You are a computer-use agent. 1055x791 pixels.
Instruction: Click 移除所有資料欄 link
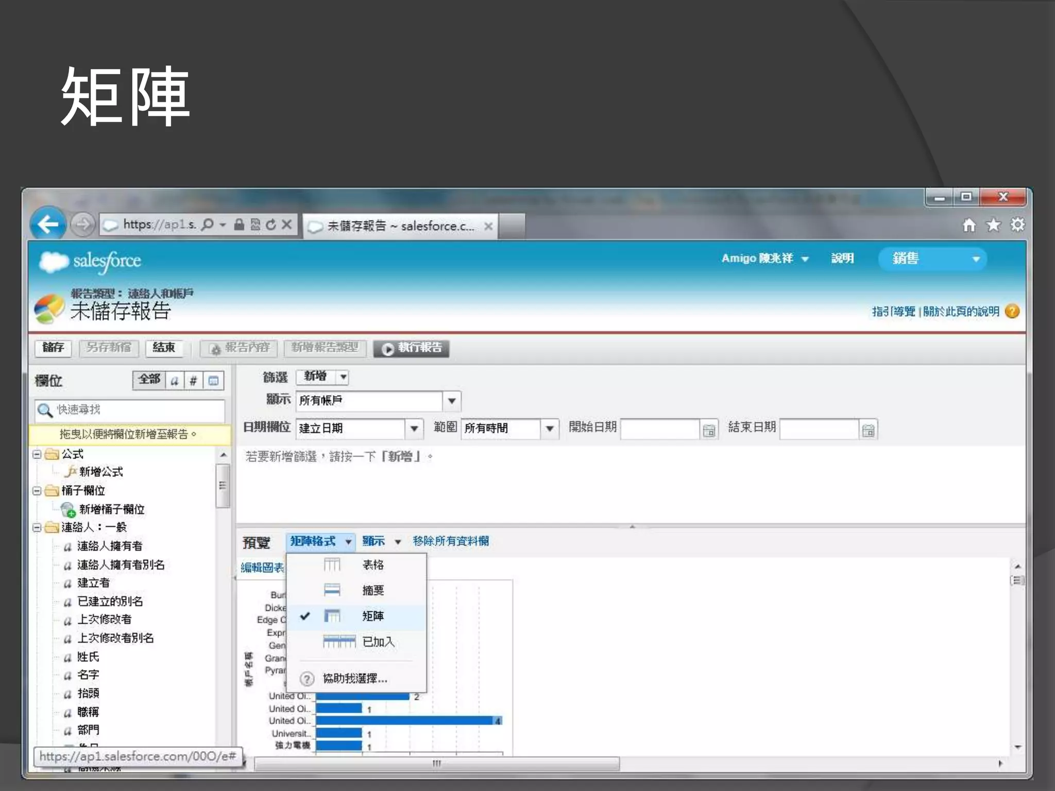pyautogui.click(x=451, y=541)
